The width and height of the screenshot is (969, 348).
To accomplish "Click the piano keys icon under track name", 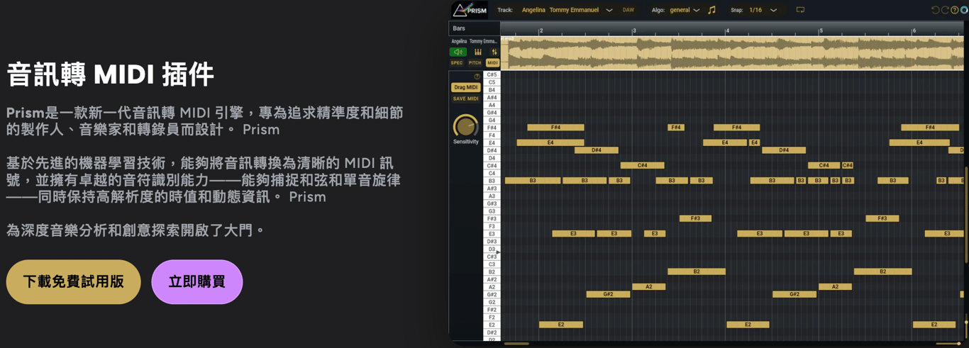I will [478, 52].
